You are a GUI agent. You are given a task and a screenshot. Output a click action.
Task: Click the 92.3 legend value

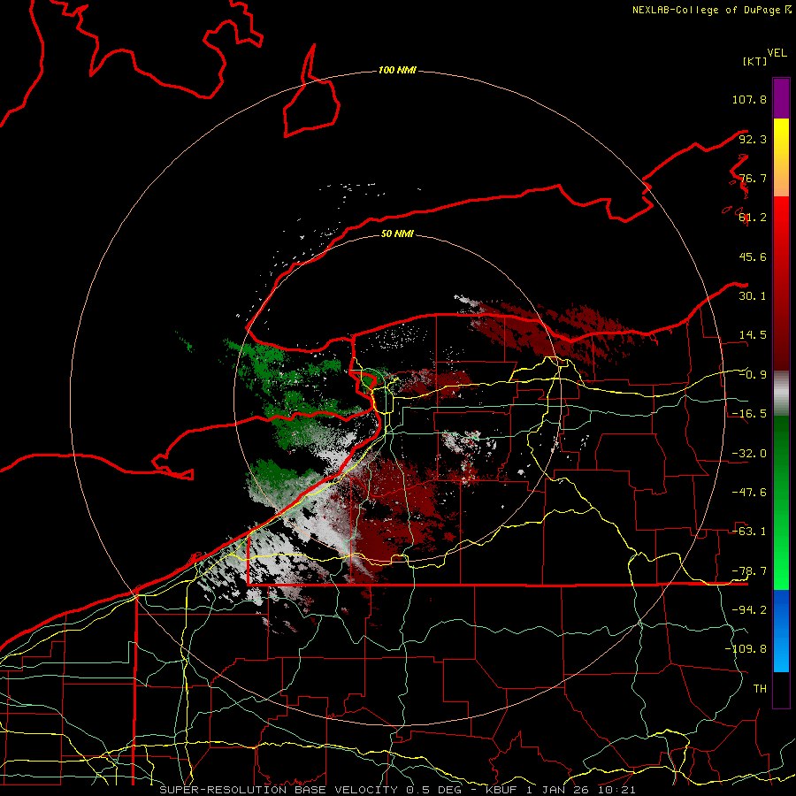tap(753, 139)
